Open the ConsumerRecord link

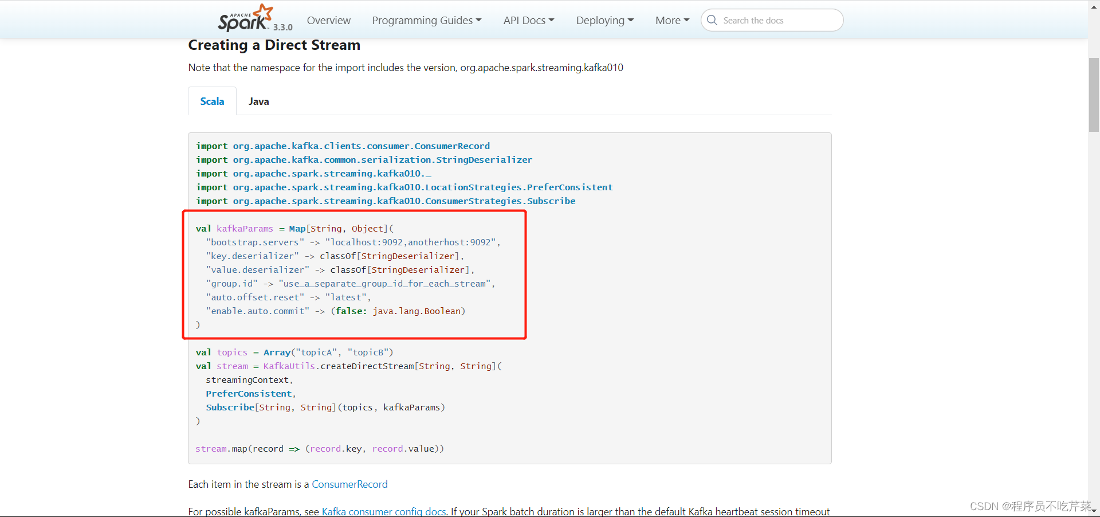(x=349, y=484)
